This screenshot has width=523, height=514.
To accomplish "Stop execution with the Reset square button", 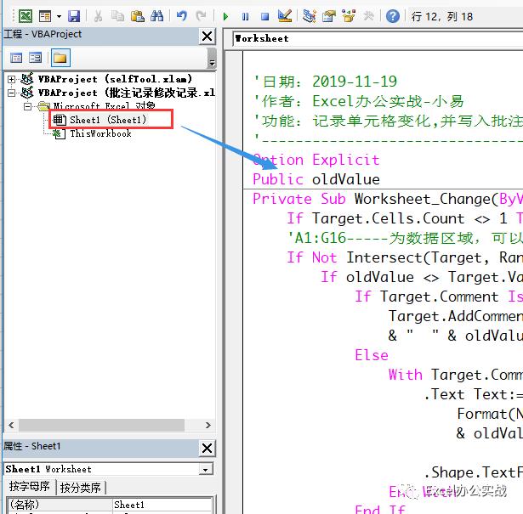I will (x=264, y=15).
